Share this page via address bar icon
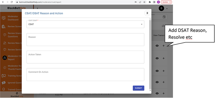The image size is (216, 98). click(140, 2)
